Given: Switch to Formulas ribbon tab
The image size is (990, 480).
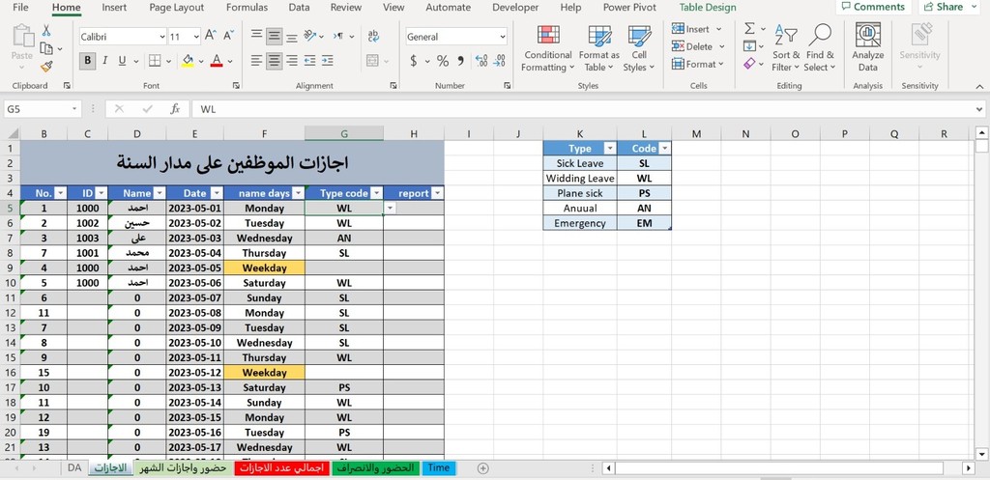Looking at the screenshot, I should point(247,8).
